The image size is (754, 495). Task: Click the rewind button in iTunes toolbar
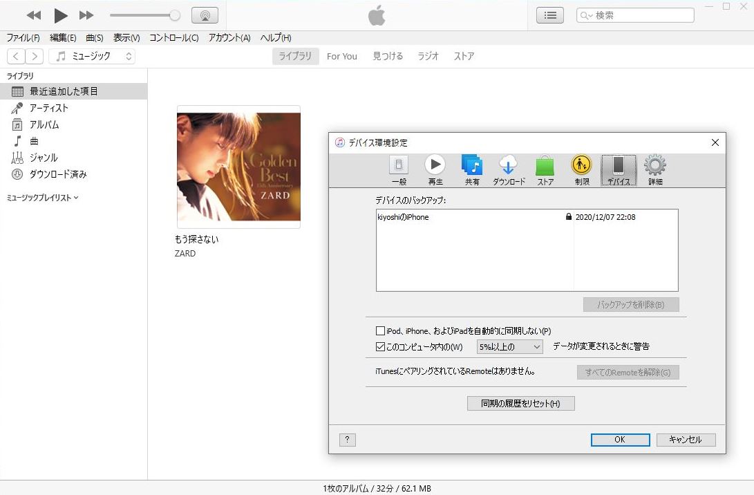tap(34, 15)
